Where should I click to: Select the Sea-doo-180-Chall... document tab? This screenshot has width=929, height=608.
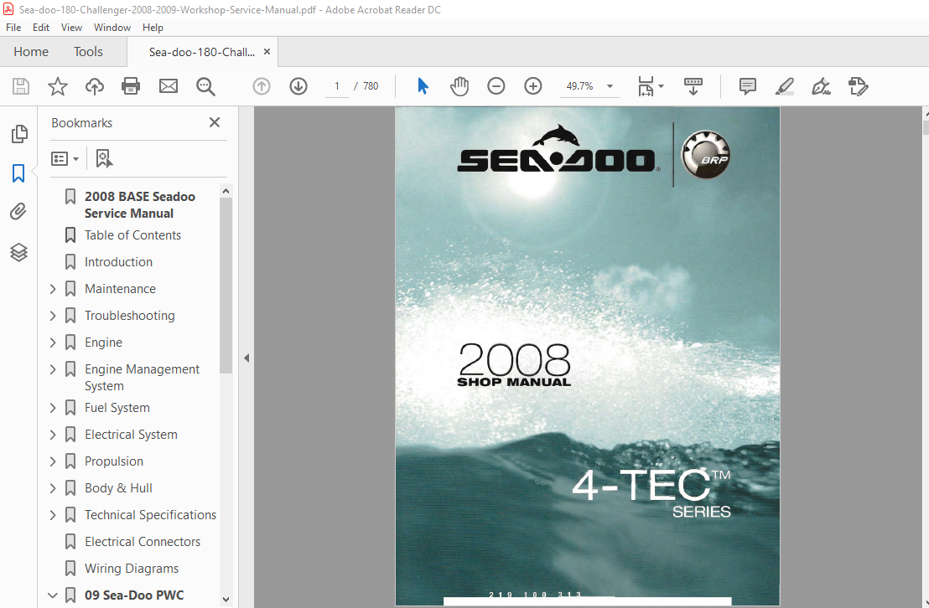tap(201, 52)
